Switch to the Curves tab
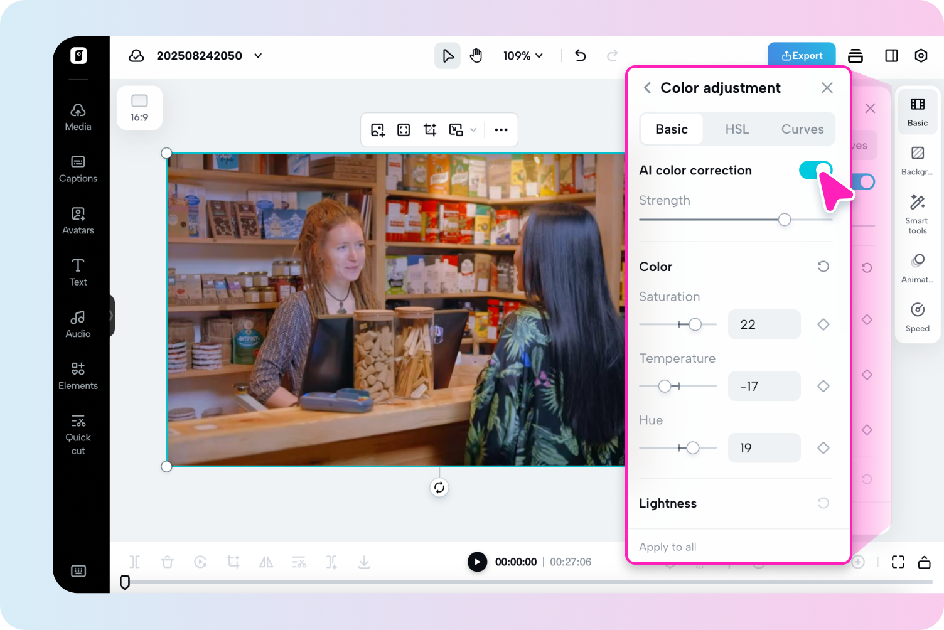Image resolution: width=944 pixels, height=630 pixels. click(x=802, y=129)
